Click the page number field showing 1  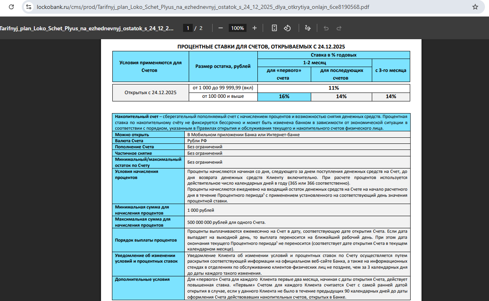click(188, 28)
